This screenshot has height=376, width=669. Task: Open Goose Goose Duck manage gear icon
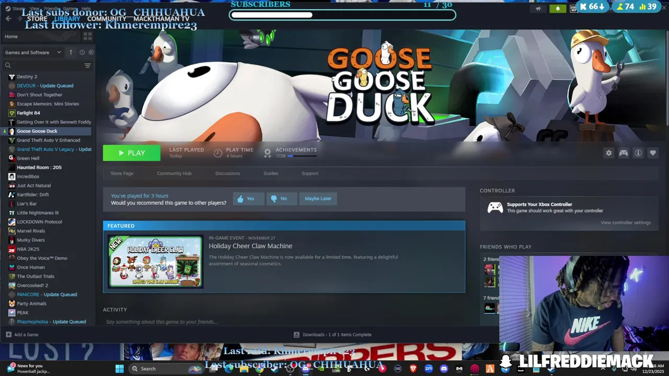pos(608,153)
